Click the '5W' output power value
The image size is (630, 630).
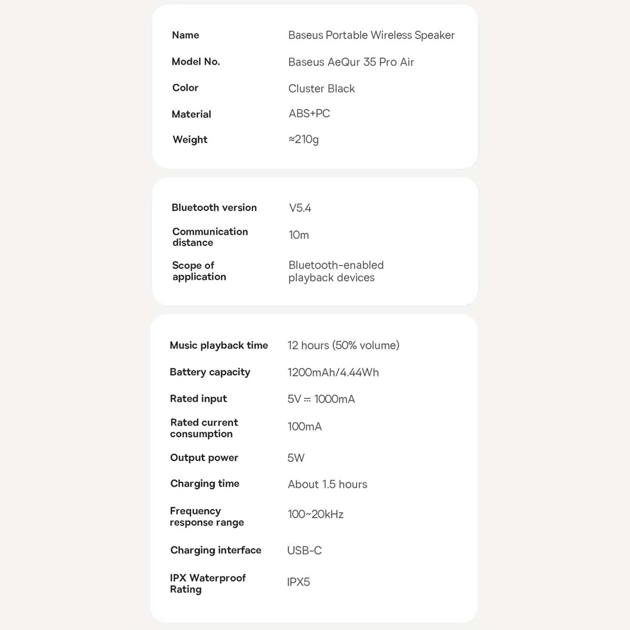(296, 458)
